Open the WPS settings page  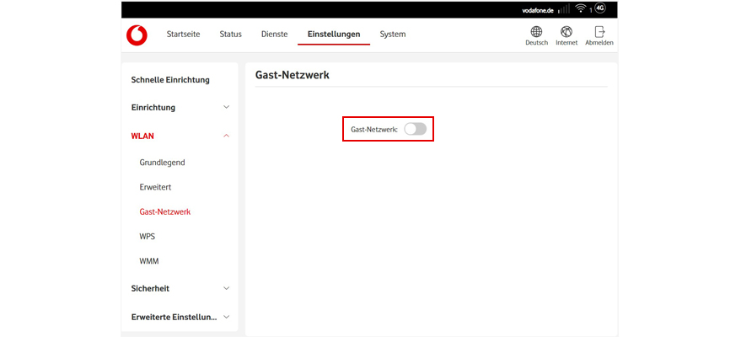coord(148,237)
